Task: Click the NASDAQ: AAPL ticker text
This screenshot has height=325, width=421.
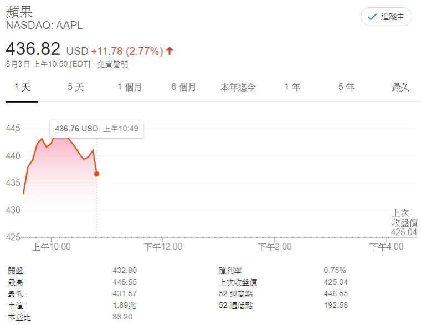Action: click(44, 26)
